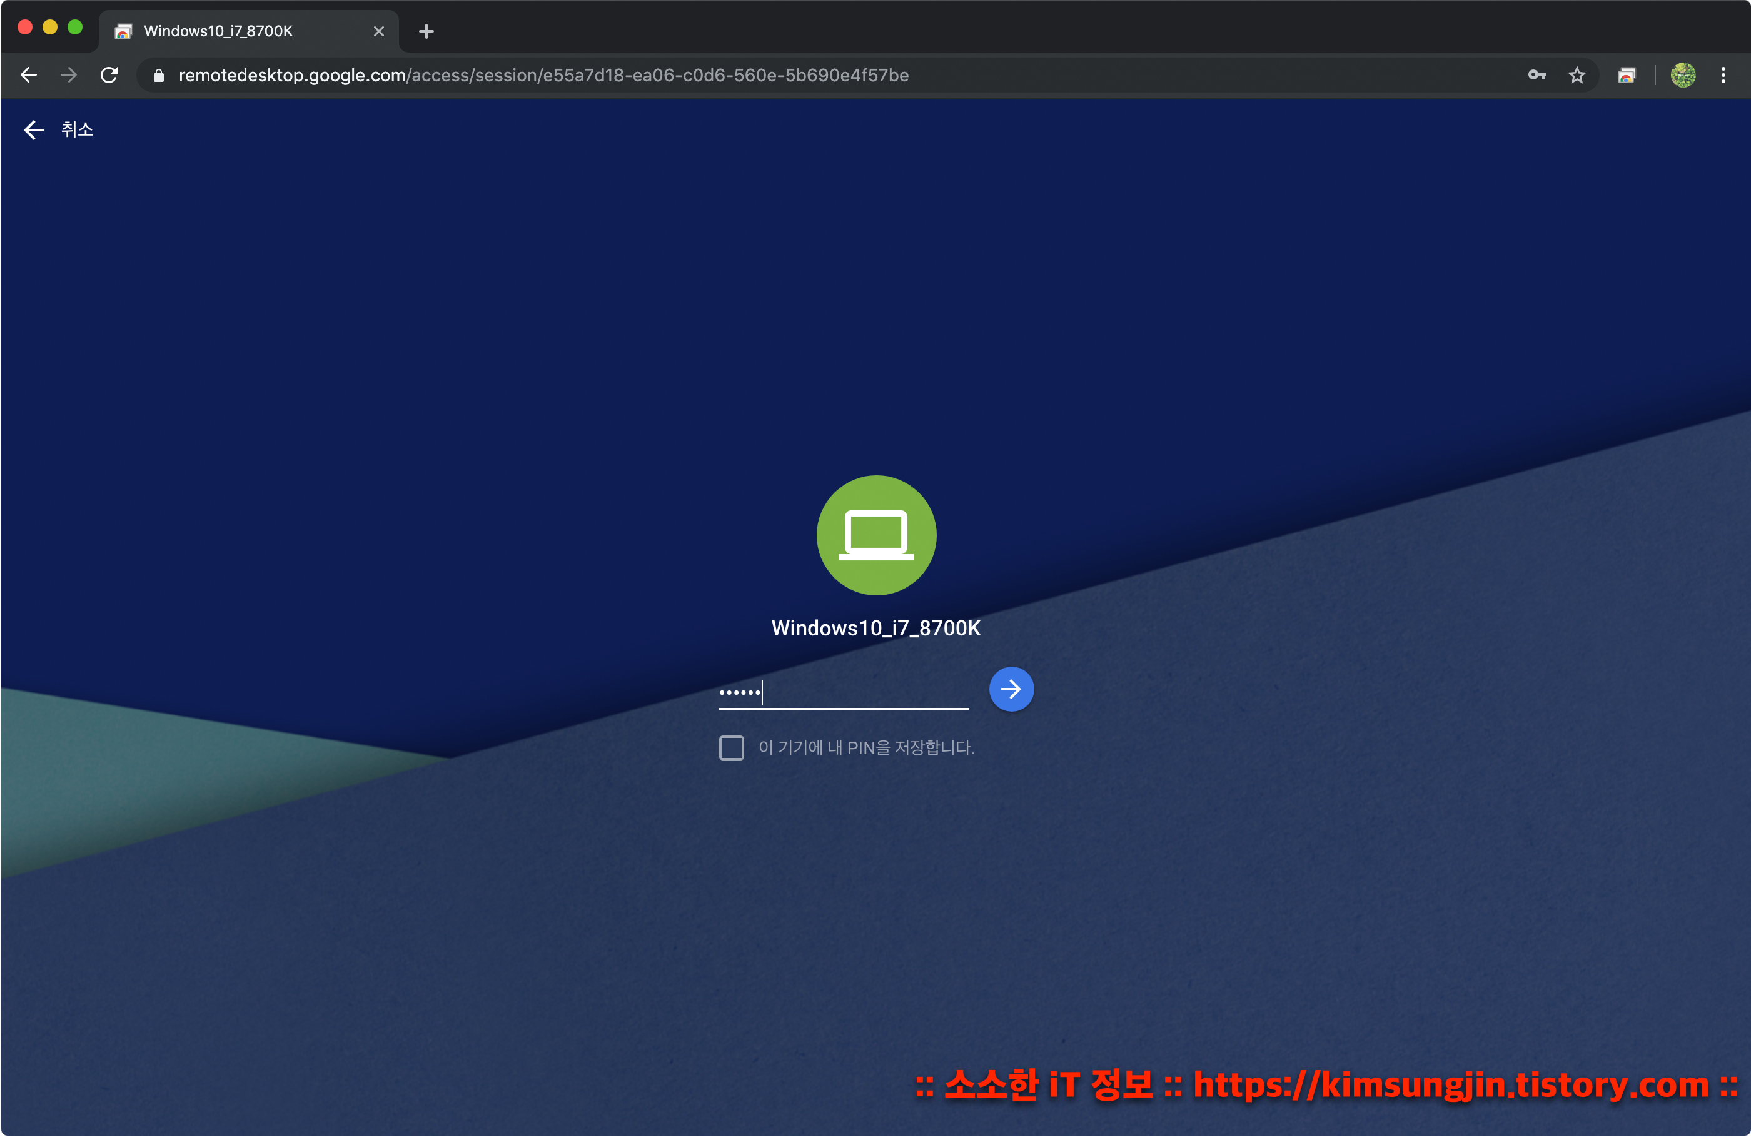Open a new tab with plus button
Screen dimensions: 1751x1137
426,31
